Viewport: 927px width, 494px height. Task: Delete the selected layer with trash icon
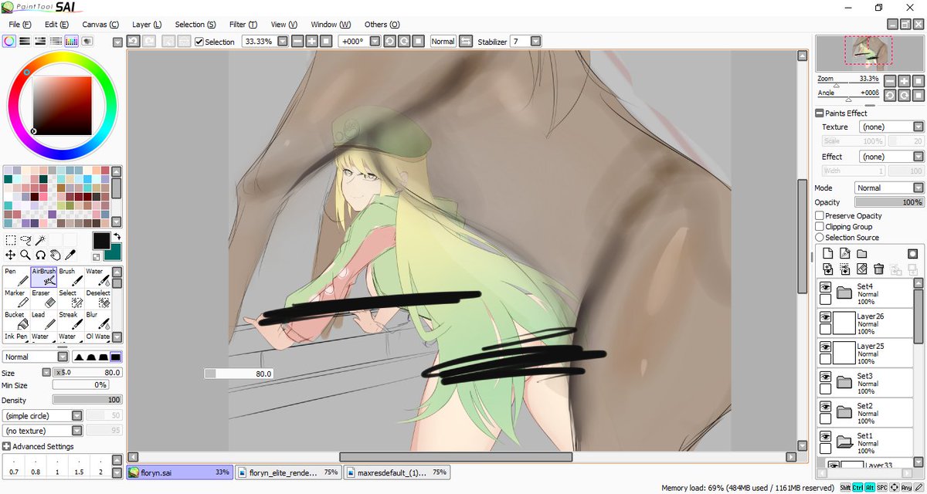(x=878, y=269)
